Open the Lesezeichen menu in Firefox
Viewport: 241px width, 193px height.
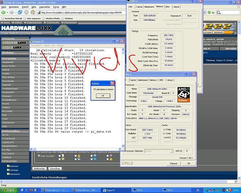click(44, 7)
